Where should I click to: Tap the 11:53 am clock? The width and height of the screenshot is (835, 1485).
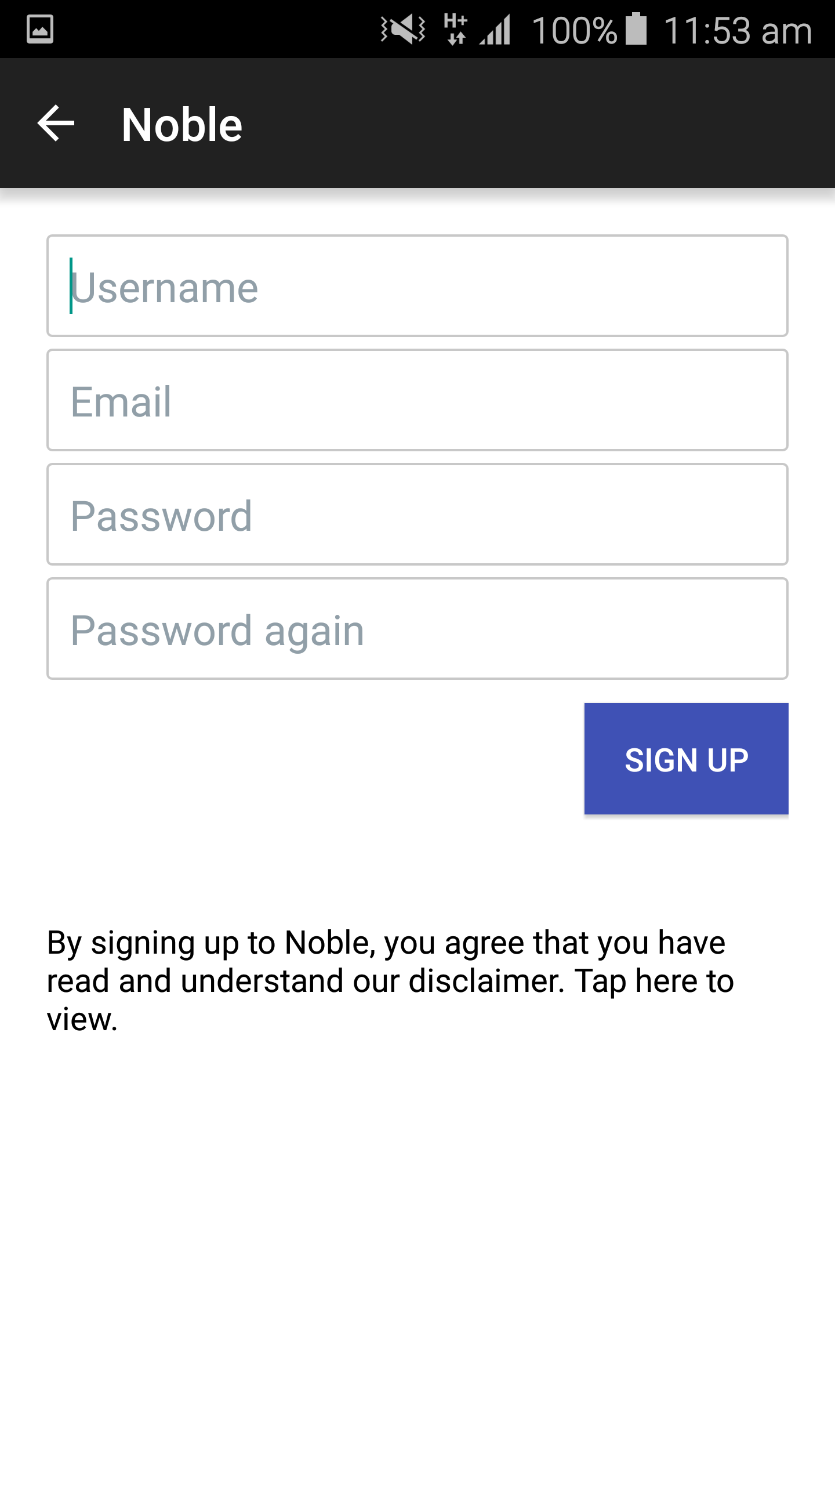pos(738,30)
